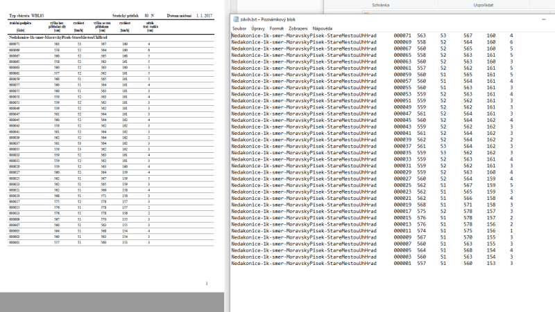Click row 000017 in the report table
This screenshot has width=555, height=312.
tap(111, 201)
